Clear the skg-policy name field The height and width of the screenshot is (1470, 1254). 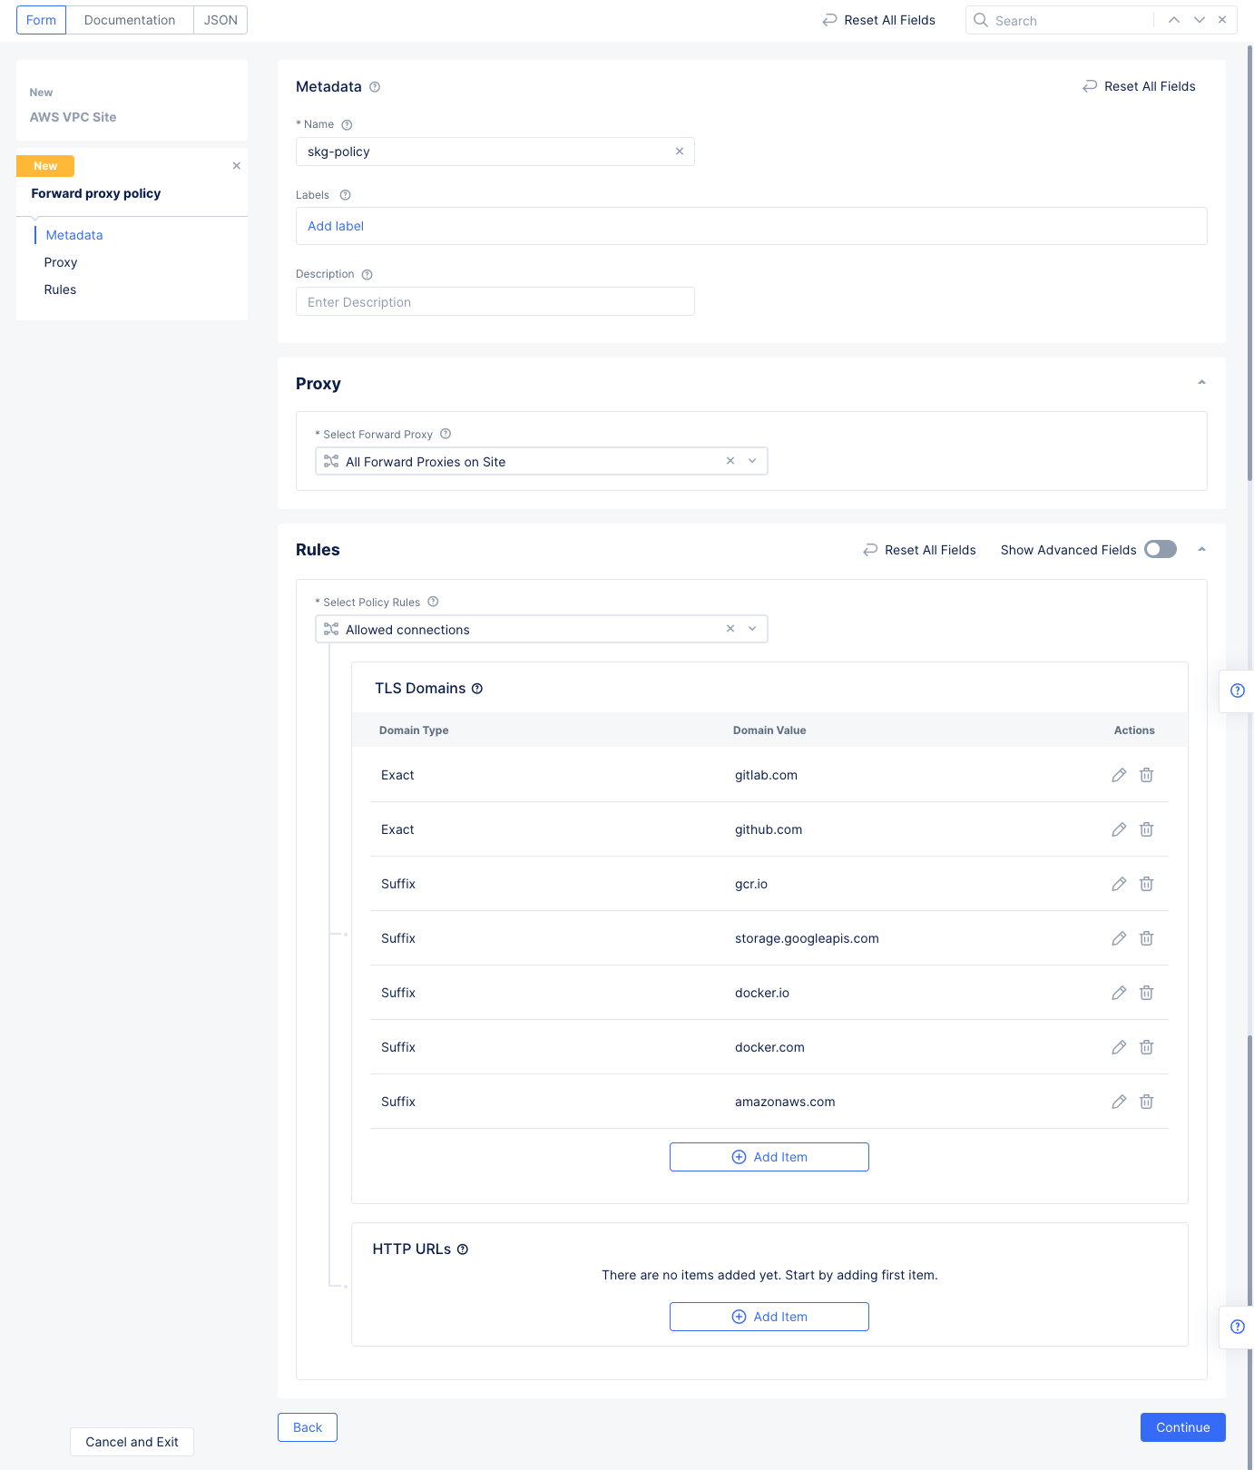pos(680,152)
